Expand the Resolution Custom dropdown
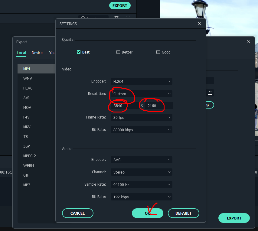This screenshot has height=231, width=258. [x=142, y=94]
